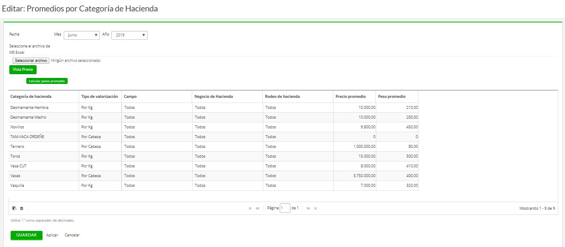Click the Precio promedio column header

[x=354, y=97]
